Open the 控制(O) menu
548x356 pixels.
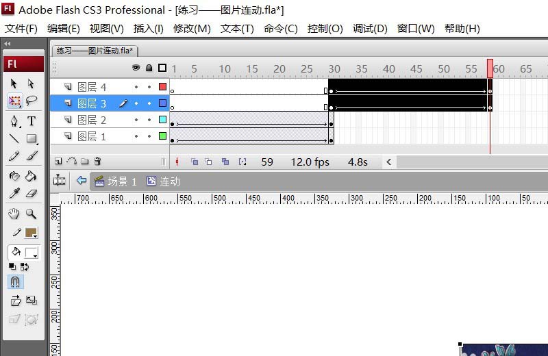(325, 29)
